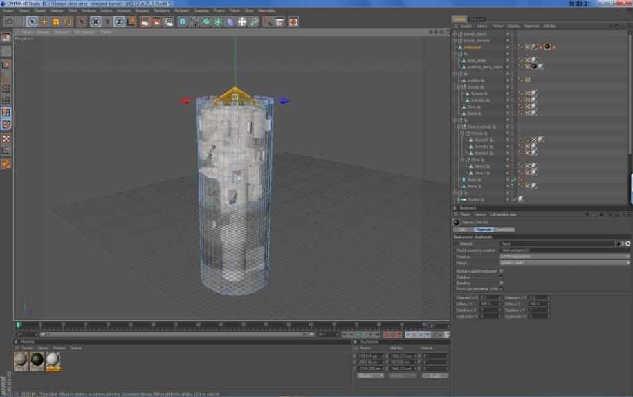Screen dimensions: 633x397
Task: Click the lock icon in Attribute Manager
Action: click(x=617, y=214)
